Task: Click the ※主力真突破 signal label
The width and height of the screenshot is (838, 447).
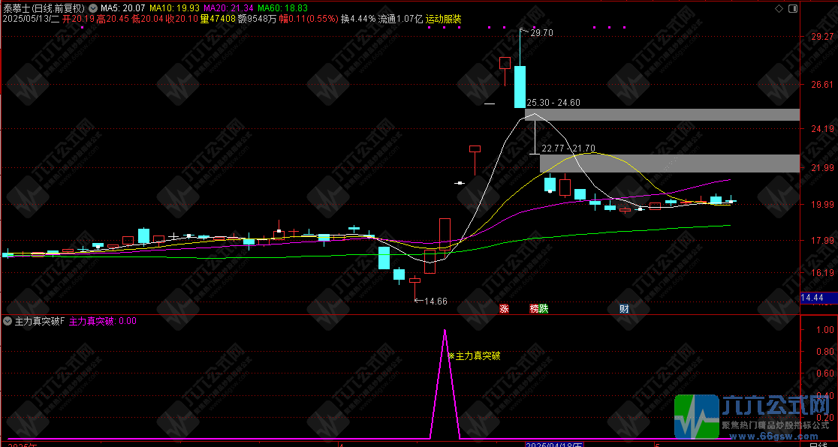Action: [473, 355]
